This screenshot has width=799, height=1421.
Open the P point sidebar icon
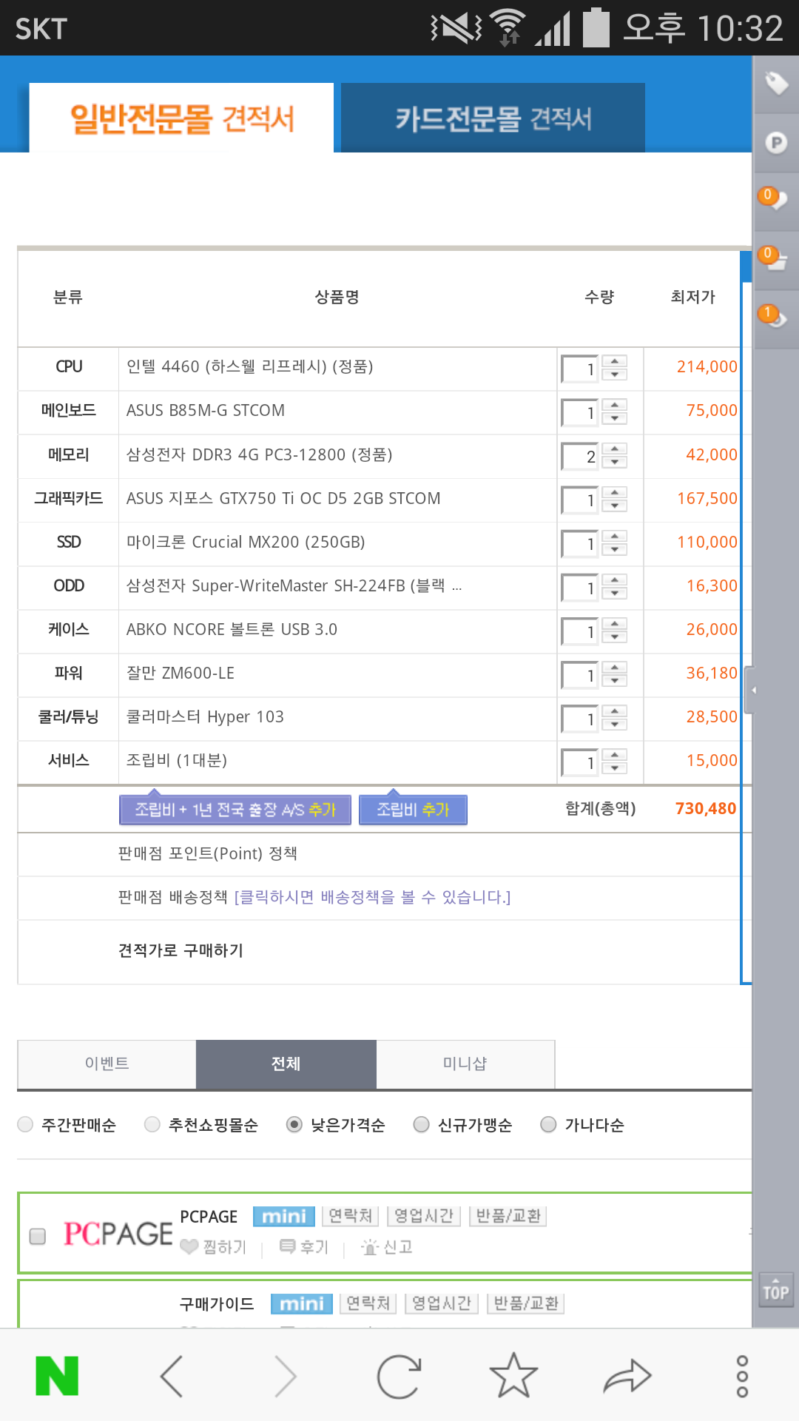click(776, 143)
